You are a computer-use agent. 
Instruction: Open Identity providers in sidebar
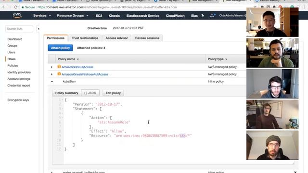19,72
